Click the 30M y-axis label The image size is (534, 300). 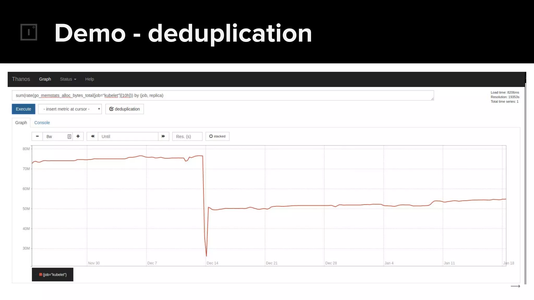pyautogui.click(x=26, y=248)
